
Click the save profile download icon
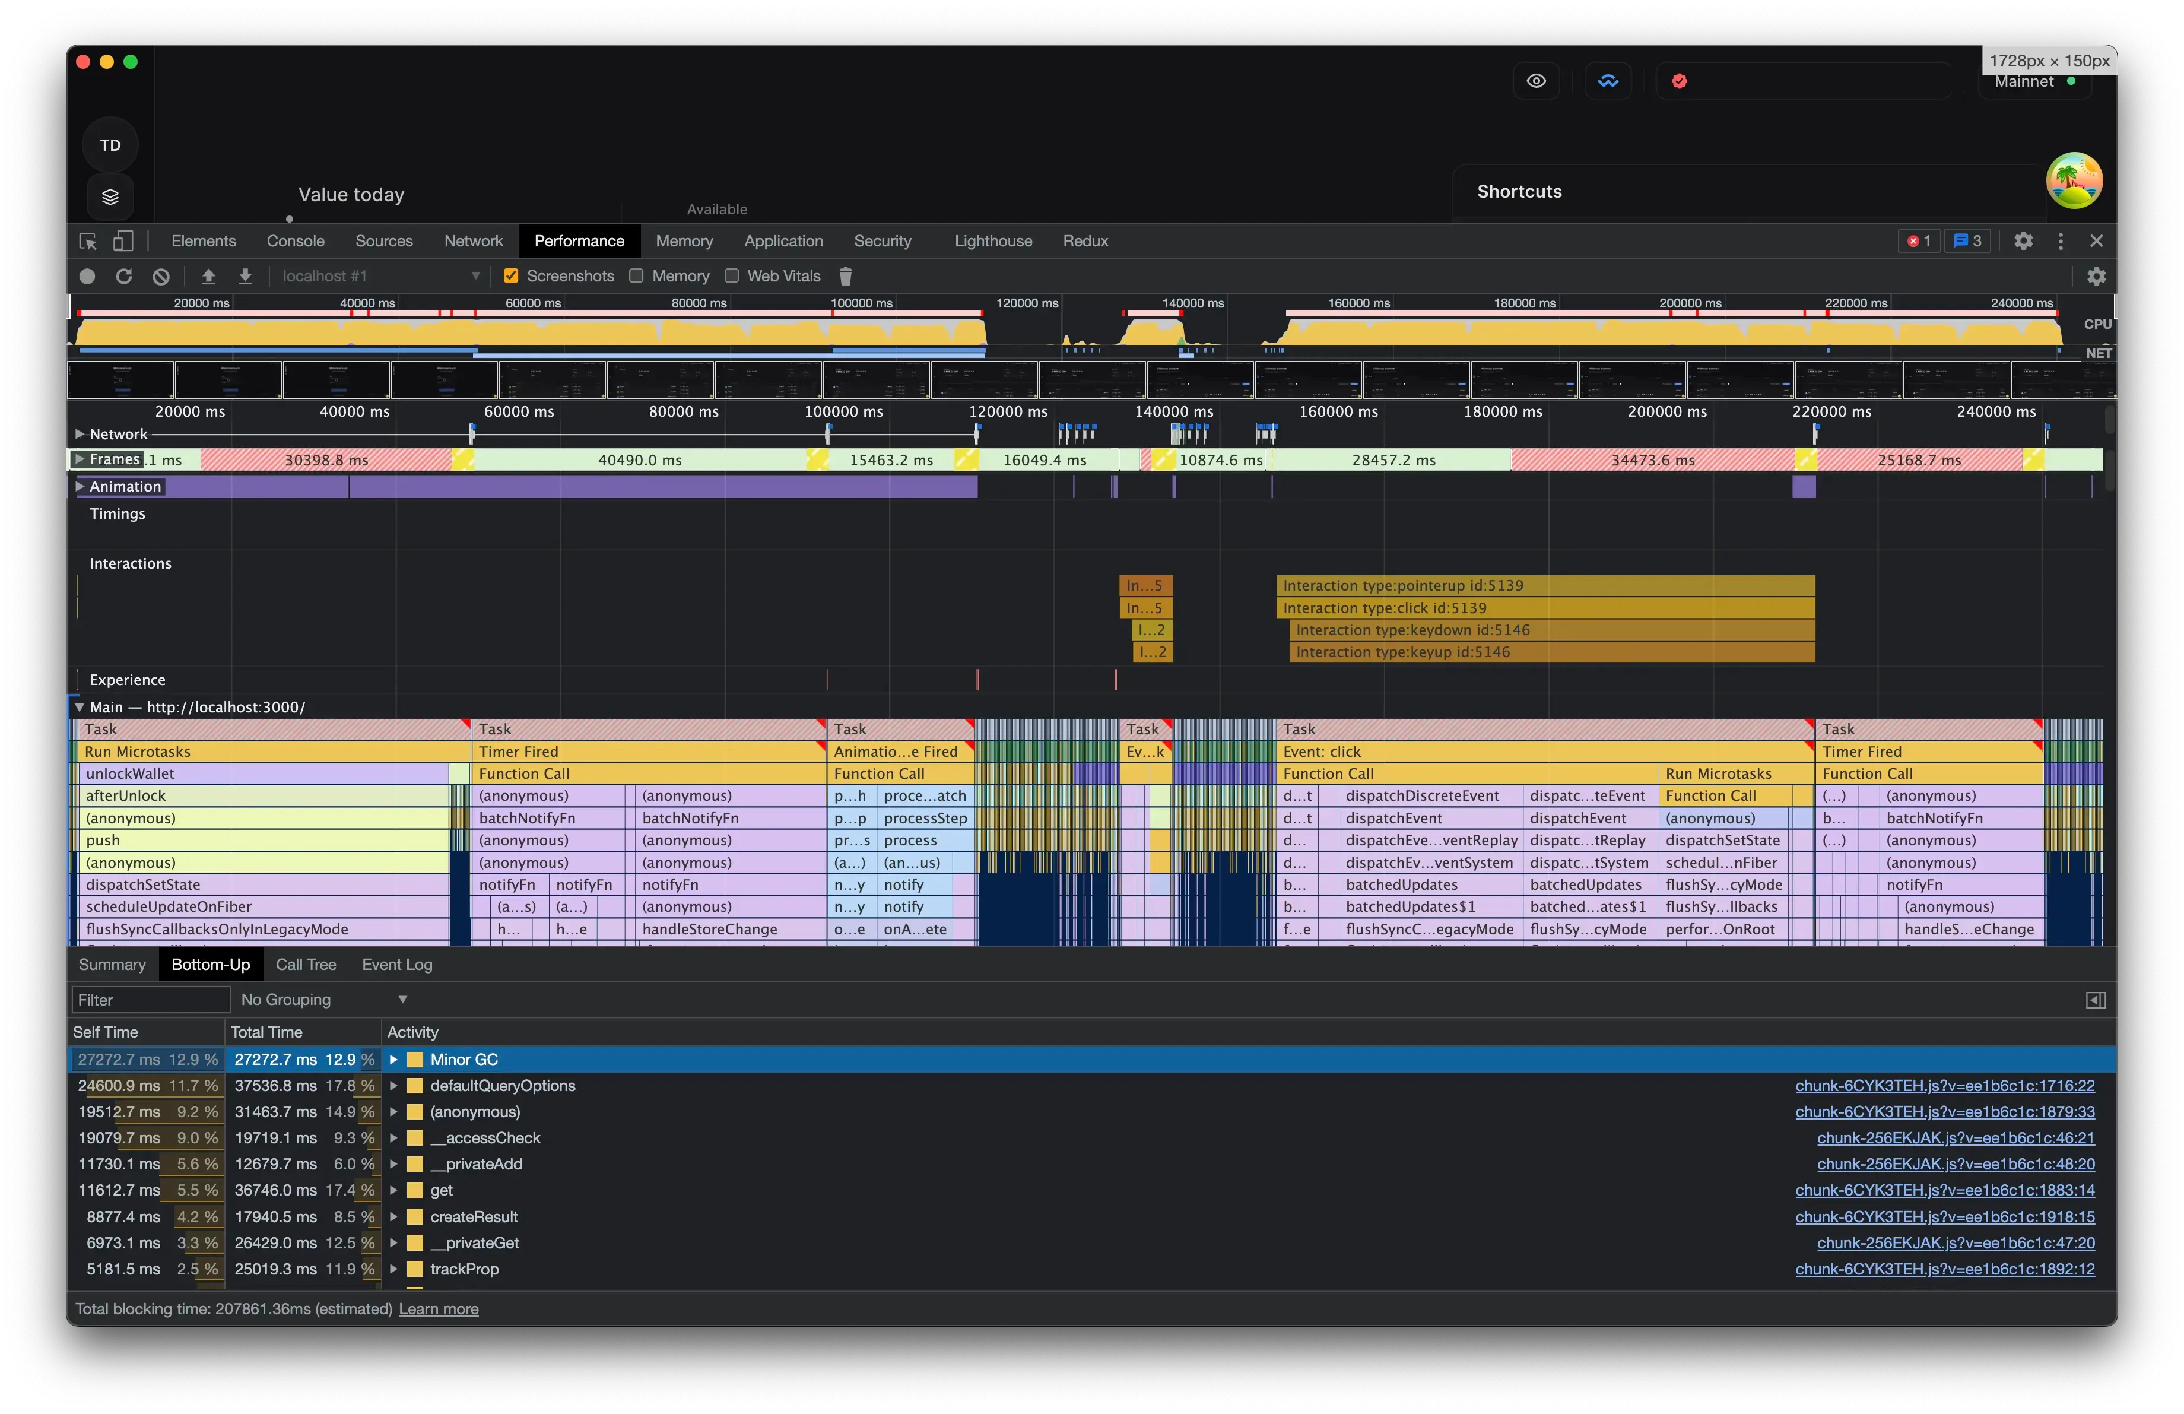(x=245, y=276)
